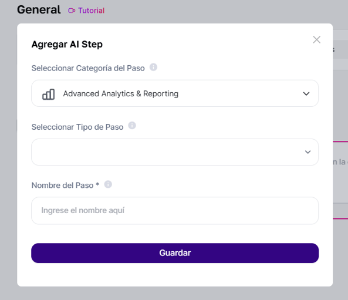Click the Nombre del Paso label

63,186
